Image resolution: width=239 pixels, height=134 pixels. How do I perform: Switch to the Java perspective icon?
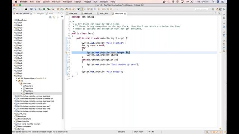click(x=220, y=9)
